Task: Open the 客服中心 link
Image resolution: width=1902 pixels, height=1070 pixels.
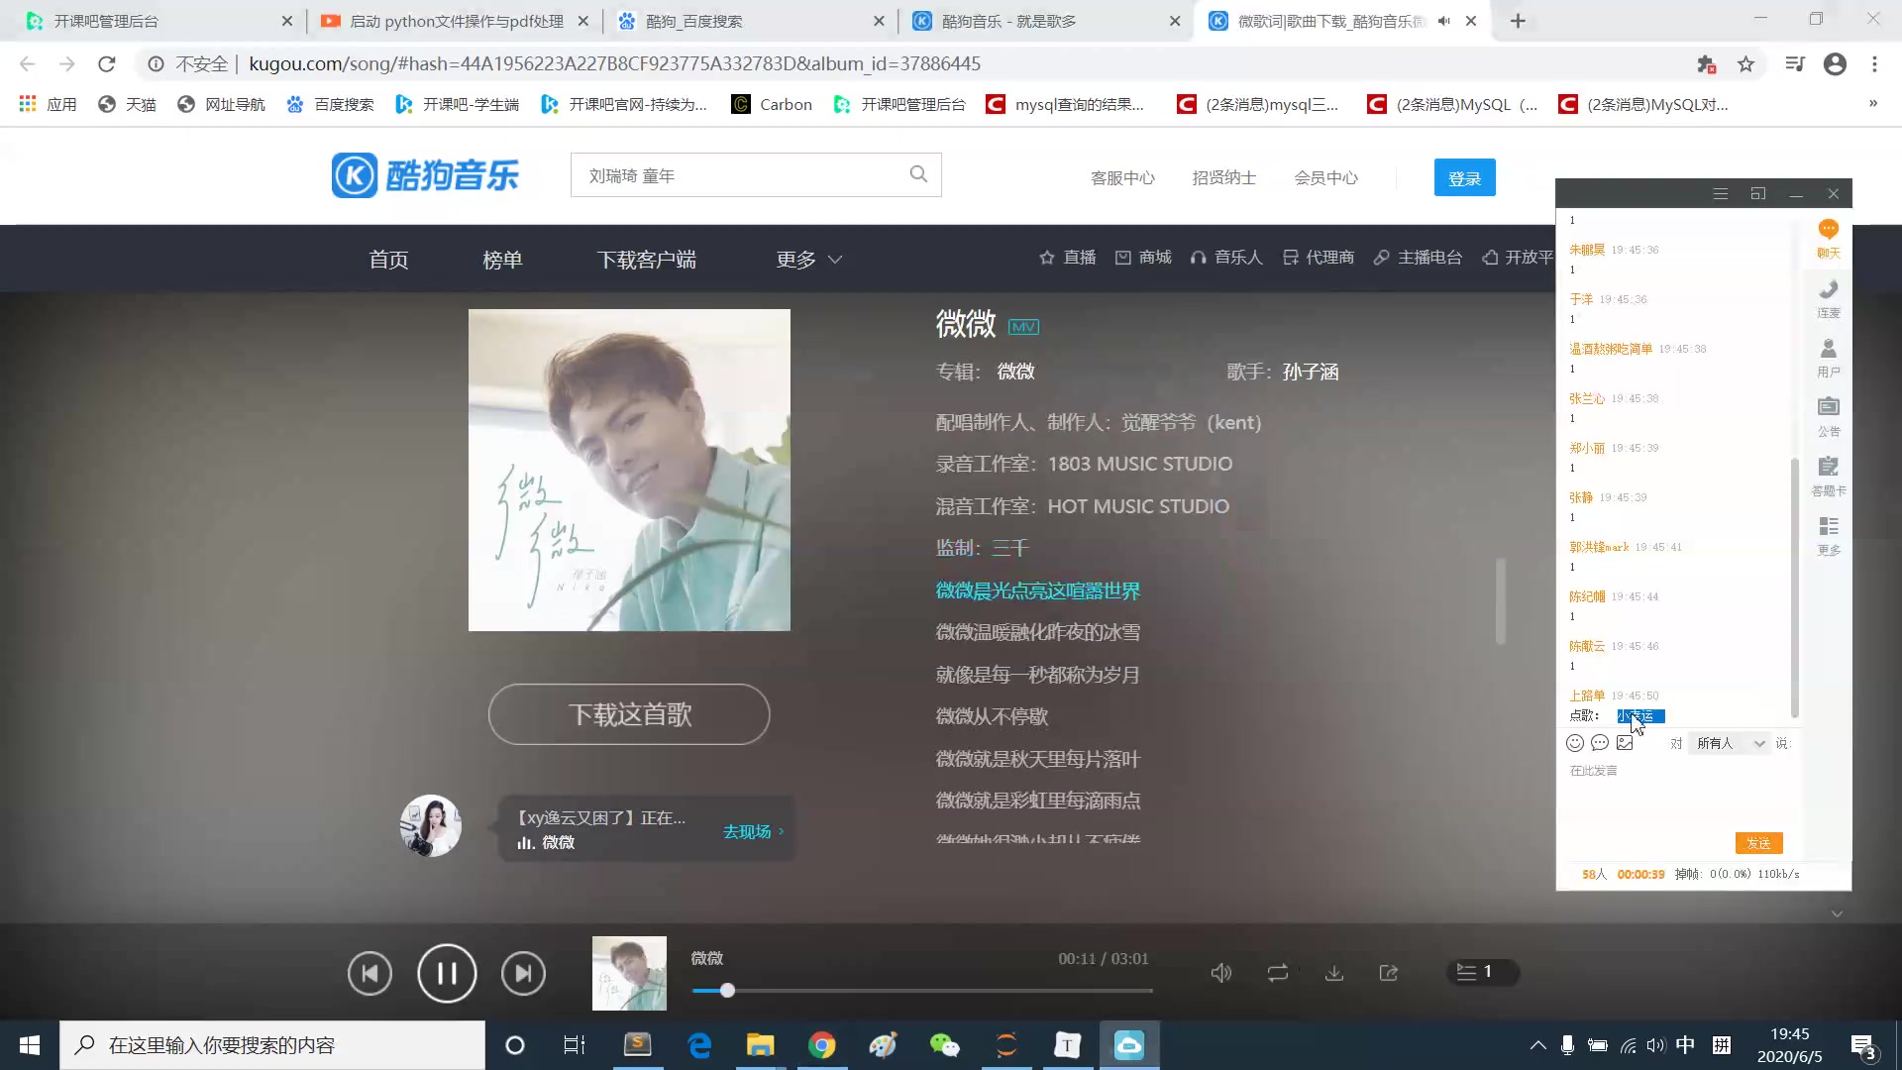Action: pyautogui.click(x=1122, y=178)
